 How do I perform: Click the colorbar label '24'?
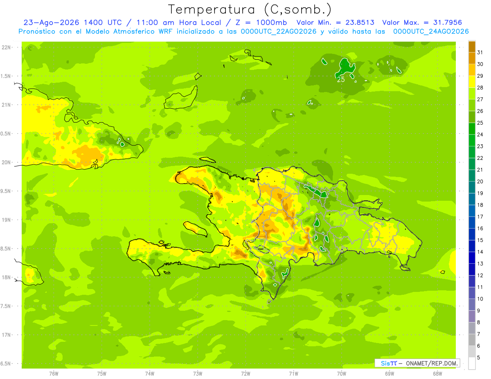tap(480, 135)
